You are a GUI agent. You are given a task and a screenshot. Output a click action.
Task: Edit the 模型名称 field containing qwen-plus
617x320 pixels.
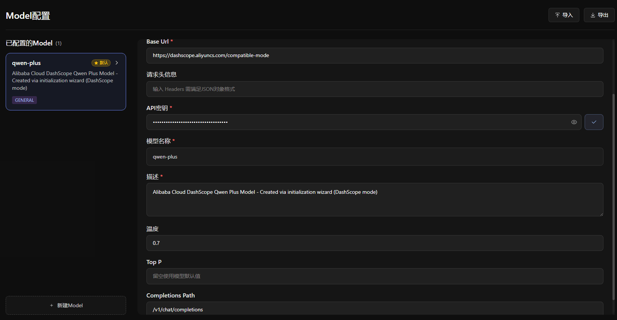coord(375,157)
